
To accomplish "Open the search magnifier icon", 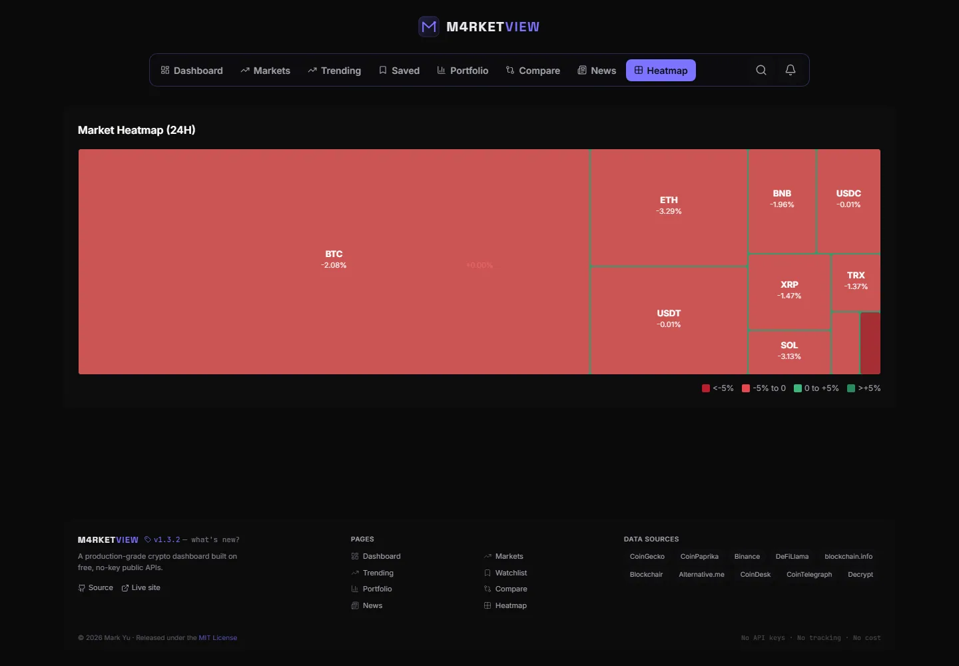I will 761,70.
